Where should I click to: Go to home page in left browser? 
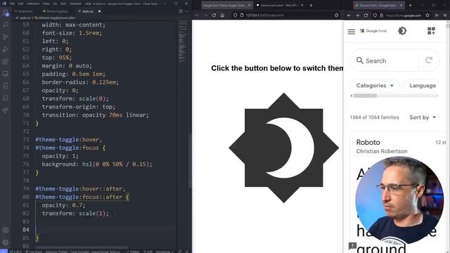click(x=222, y=15)
